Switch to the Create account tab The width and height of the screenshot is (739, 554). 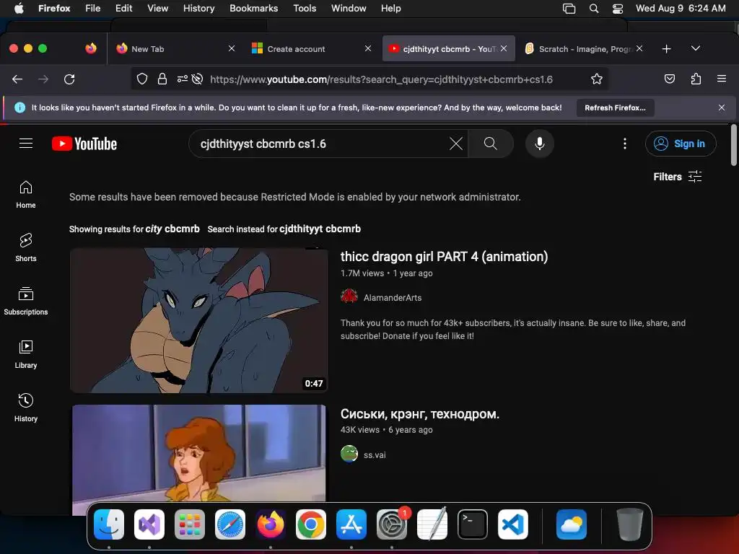tap(312, 49)
